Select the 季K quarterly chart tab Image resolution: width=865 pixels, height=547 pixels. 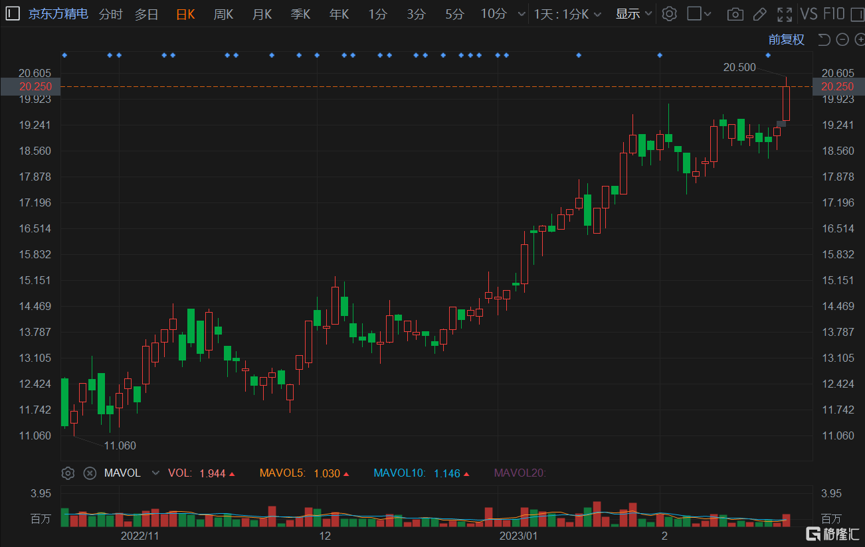click(300, 14)
